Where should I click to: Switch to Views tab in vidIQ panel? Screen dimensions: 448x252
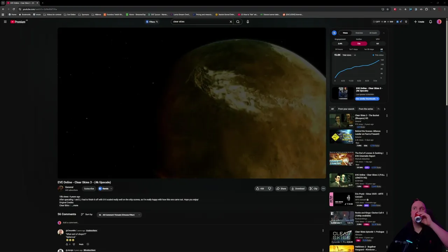click(x=345, y=33)
